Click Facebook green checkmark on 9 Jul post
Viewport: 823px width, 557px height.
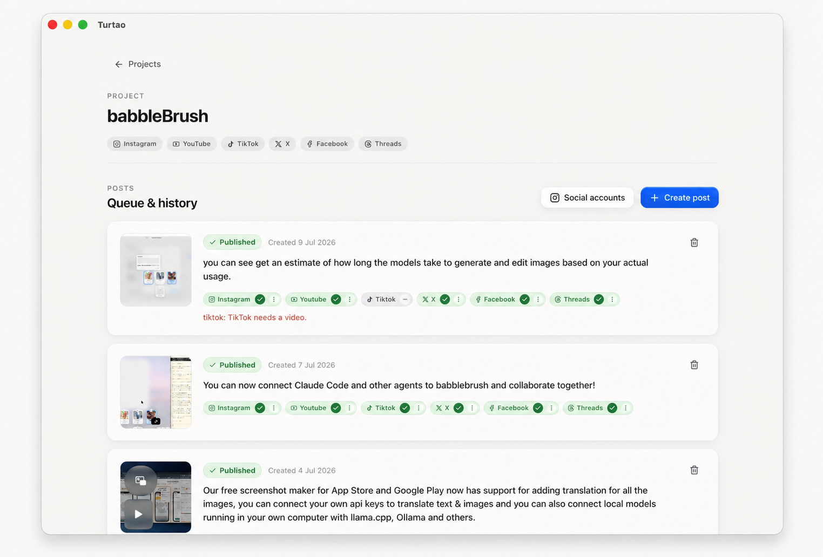(x=524, y=300)
